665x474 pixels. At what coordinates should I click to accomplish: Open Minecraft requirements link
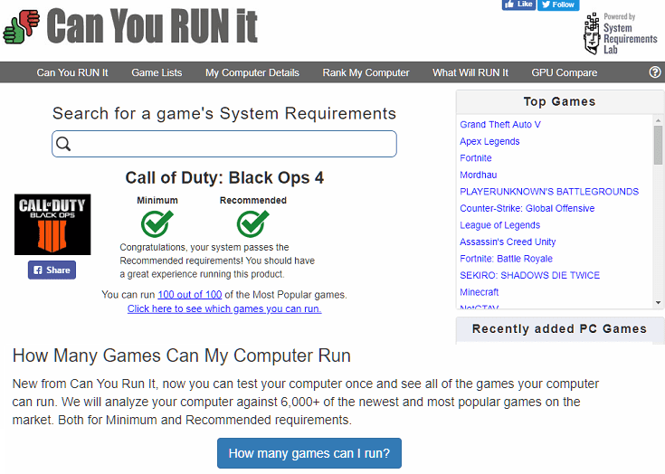[479, 291]
